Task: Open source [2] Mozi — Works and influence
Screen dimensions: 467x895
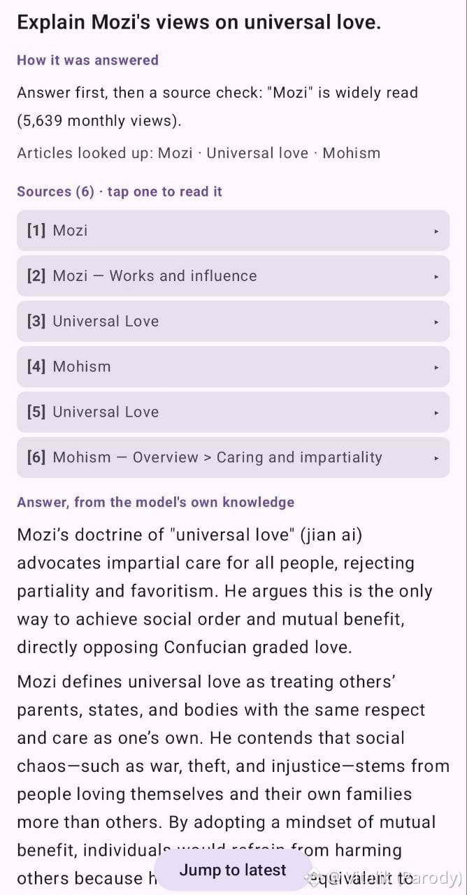Action: [x=233, y=276]
